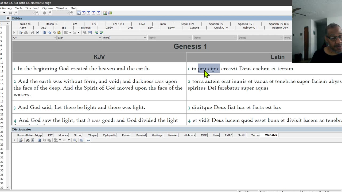Click the print icon in the Bibles toolbar
The width and height of the screenshot is (342, 192).
point(26,33)
